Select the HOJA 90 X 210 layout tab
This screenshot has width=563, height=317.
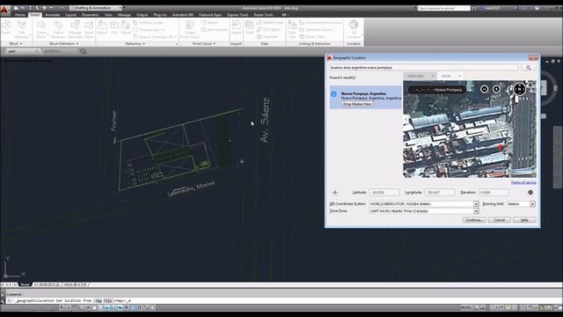(75, 284)
